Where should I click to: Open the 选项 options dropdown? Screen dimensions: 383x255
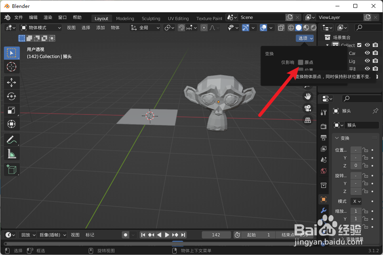[x=305, y=38]
